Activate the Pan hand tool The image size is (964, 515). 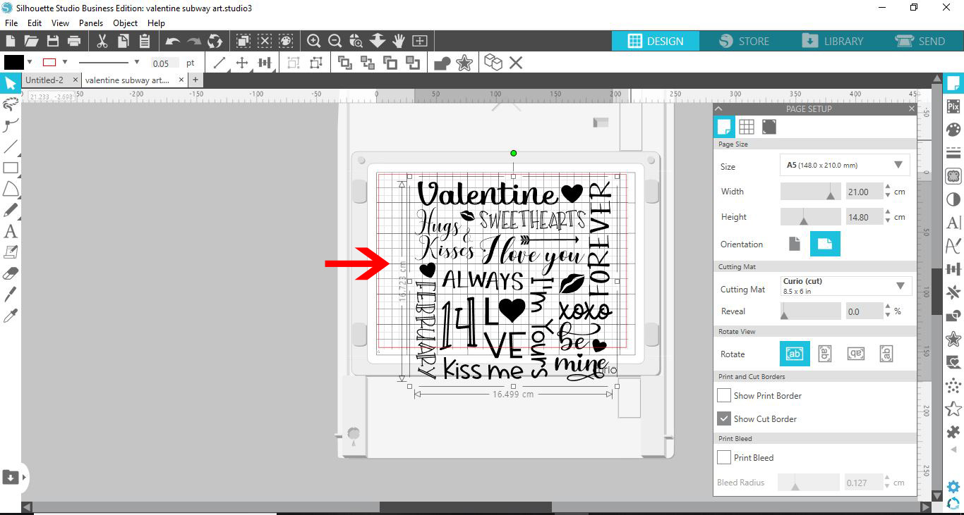(x=399, y=41)
